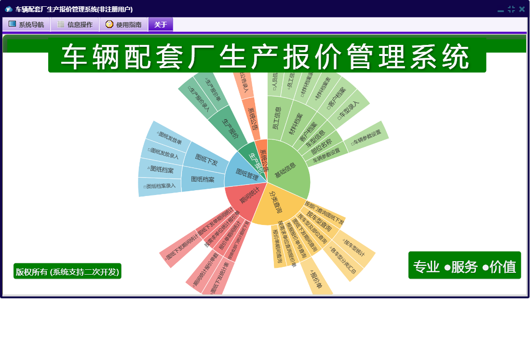Open the 系统导航 tab

point(27,24)
